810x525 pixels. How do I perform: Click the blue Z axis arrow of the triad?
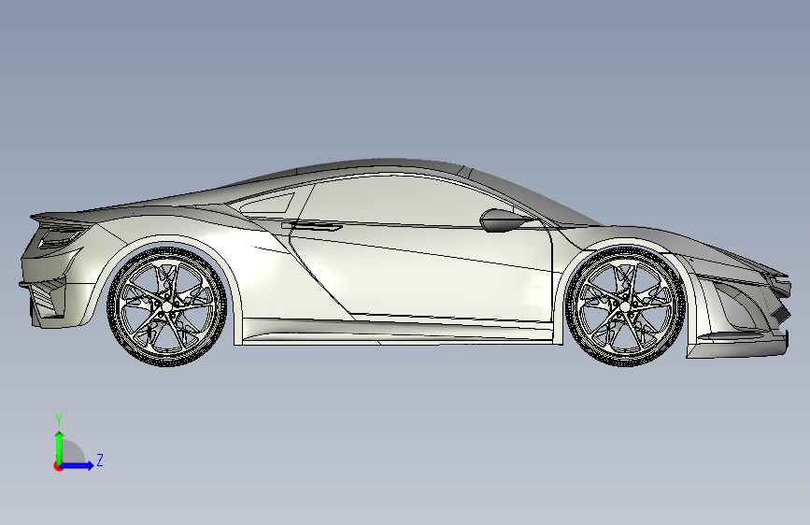pyautogui.click(x=78, y=465)
